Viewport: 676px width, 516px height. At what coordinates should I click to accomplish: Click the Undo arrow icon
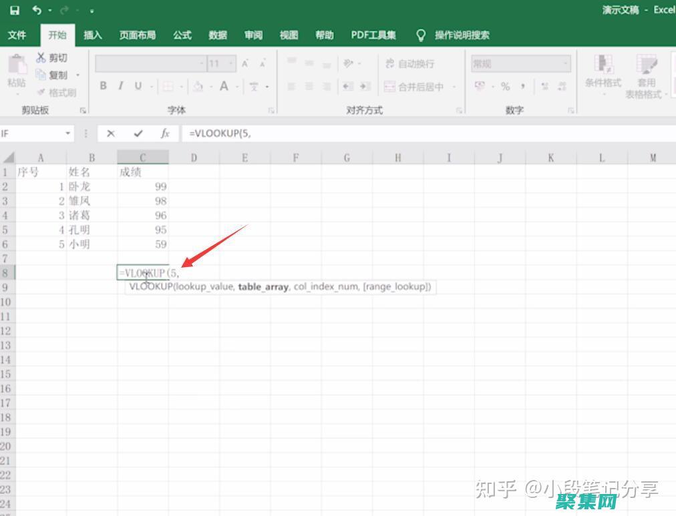[37, 10]
